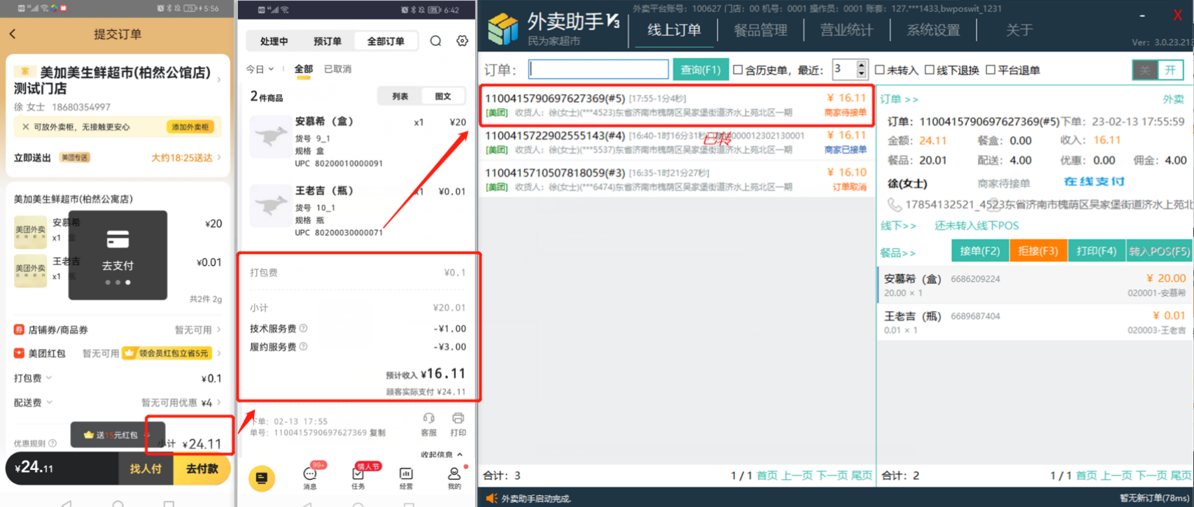Switch to the 预订单 tab

(328, 41)
